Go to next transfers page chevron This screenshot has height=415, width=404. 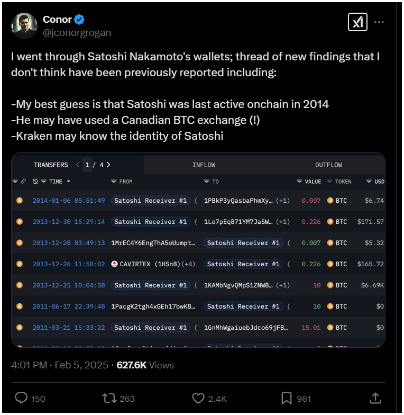(108, 165)
